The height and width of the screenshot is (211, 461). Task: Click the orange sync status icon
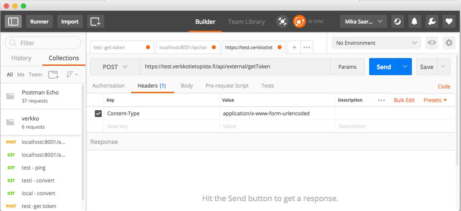299,22
